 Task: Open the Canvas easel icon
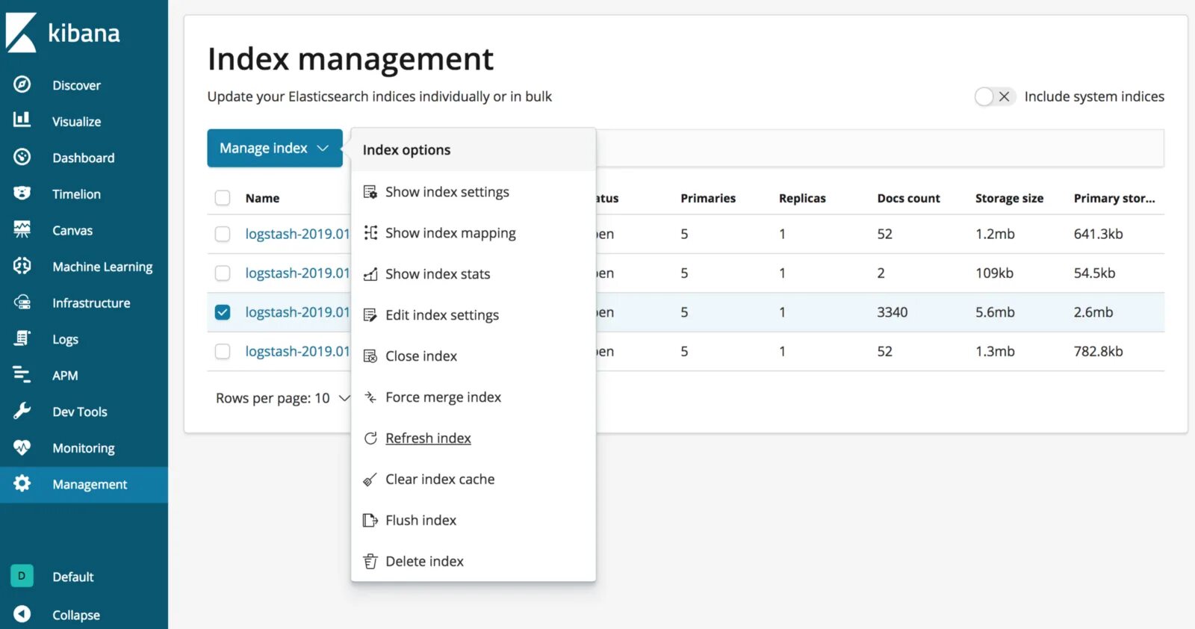(x=22, y=229)
